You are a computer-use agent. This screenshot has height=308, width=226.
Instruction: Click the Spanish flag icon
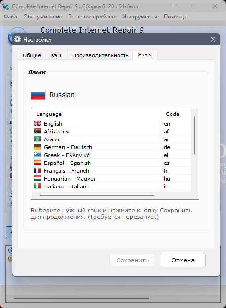pos(37,163)
